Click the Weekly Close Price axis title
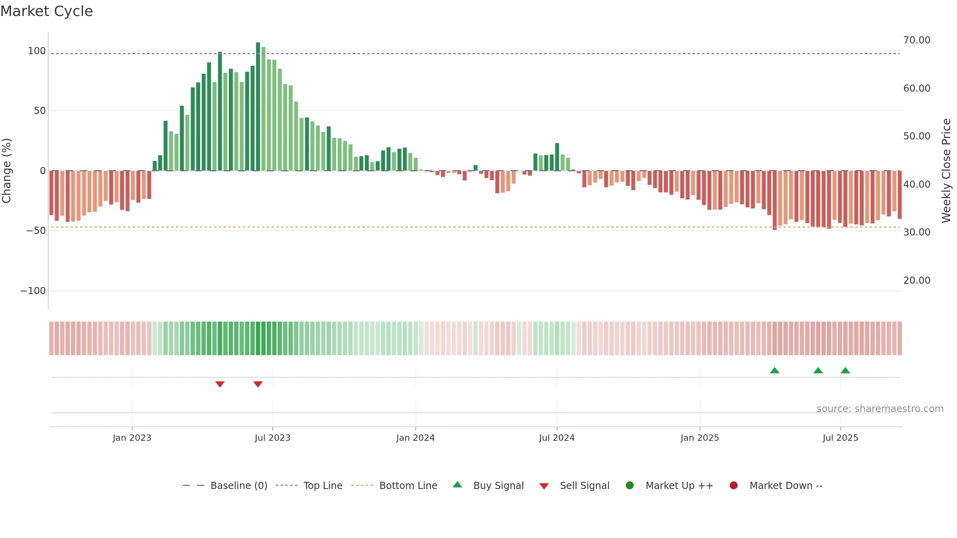 pos(946,171)
